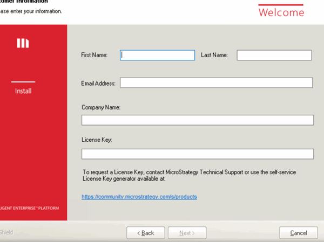The height and width of the screenshot is (242, 324).
Task: Cancel the installation wizard
Action: (x=298, y=233)
